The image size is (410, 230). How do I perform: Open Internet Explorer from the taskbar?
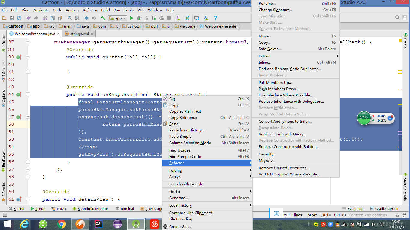click(24, 224)
